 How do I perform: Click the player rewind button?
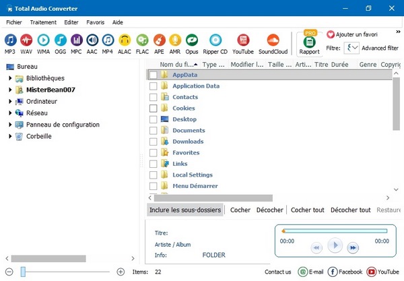click(x=316, y=248)
